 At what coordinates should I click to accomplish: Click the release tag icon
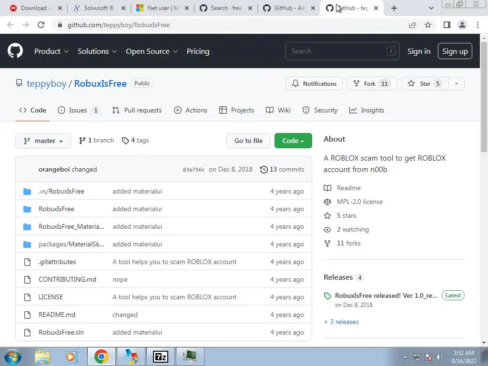(327, 296)
